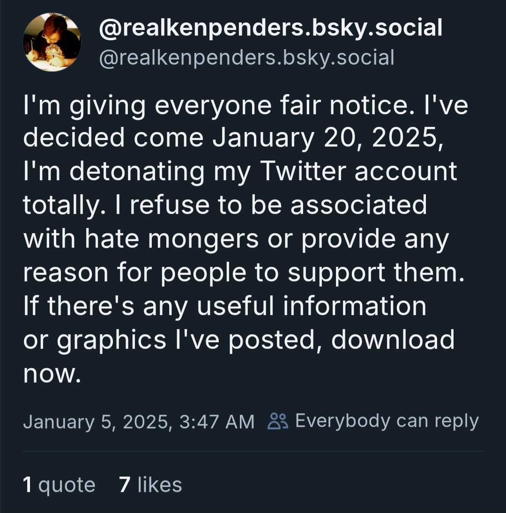Click the word "detonating" in the post

coord(137,171)
